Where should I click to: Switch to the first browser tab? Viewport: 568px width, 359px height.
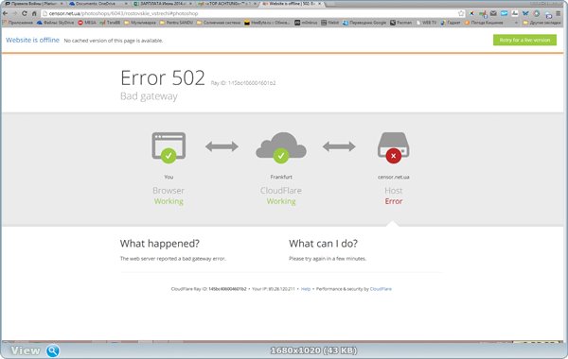[x=33, y=3]
